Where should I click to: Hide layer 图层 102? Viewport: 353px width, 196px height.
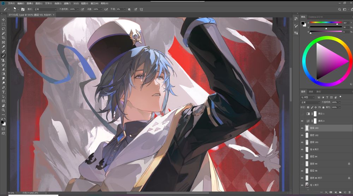pos(302,136)
